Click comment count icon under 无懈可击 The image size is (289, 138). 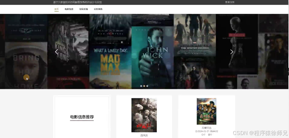[x=209, y=135]
